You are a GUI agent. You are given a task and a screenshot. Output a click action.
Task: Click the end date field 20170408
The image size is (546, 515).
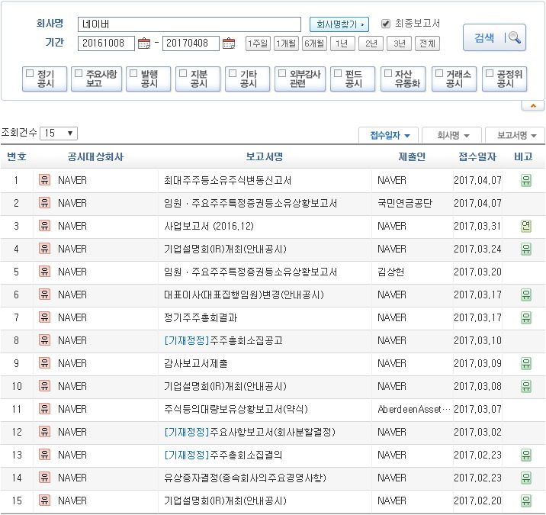191,43
